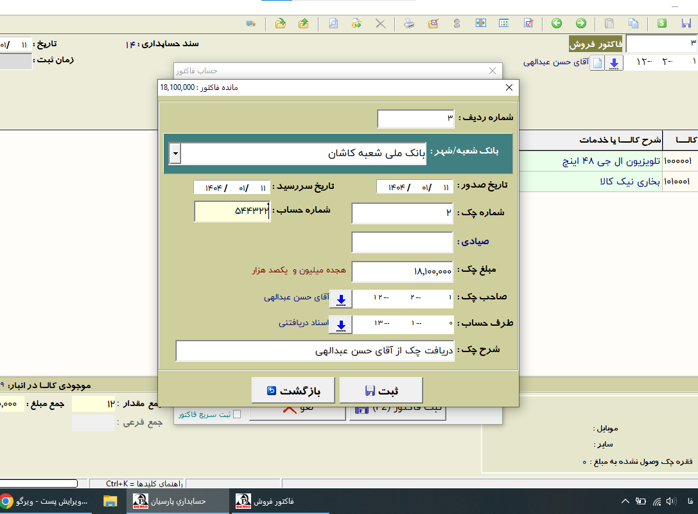Screen dimensions: 698x514
Task: Open the بانک شعبه/شهر dropdown list
Action: (x=175, y=154)
